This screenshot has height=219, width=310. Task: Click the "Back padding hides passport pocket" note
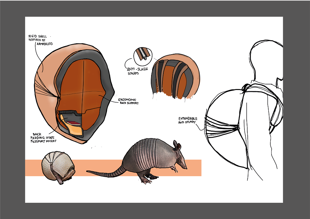point(43,138)
